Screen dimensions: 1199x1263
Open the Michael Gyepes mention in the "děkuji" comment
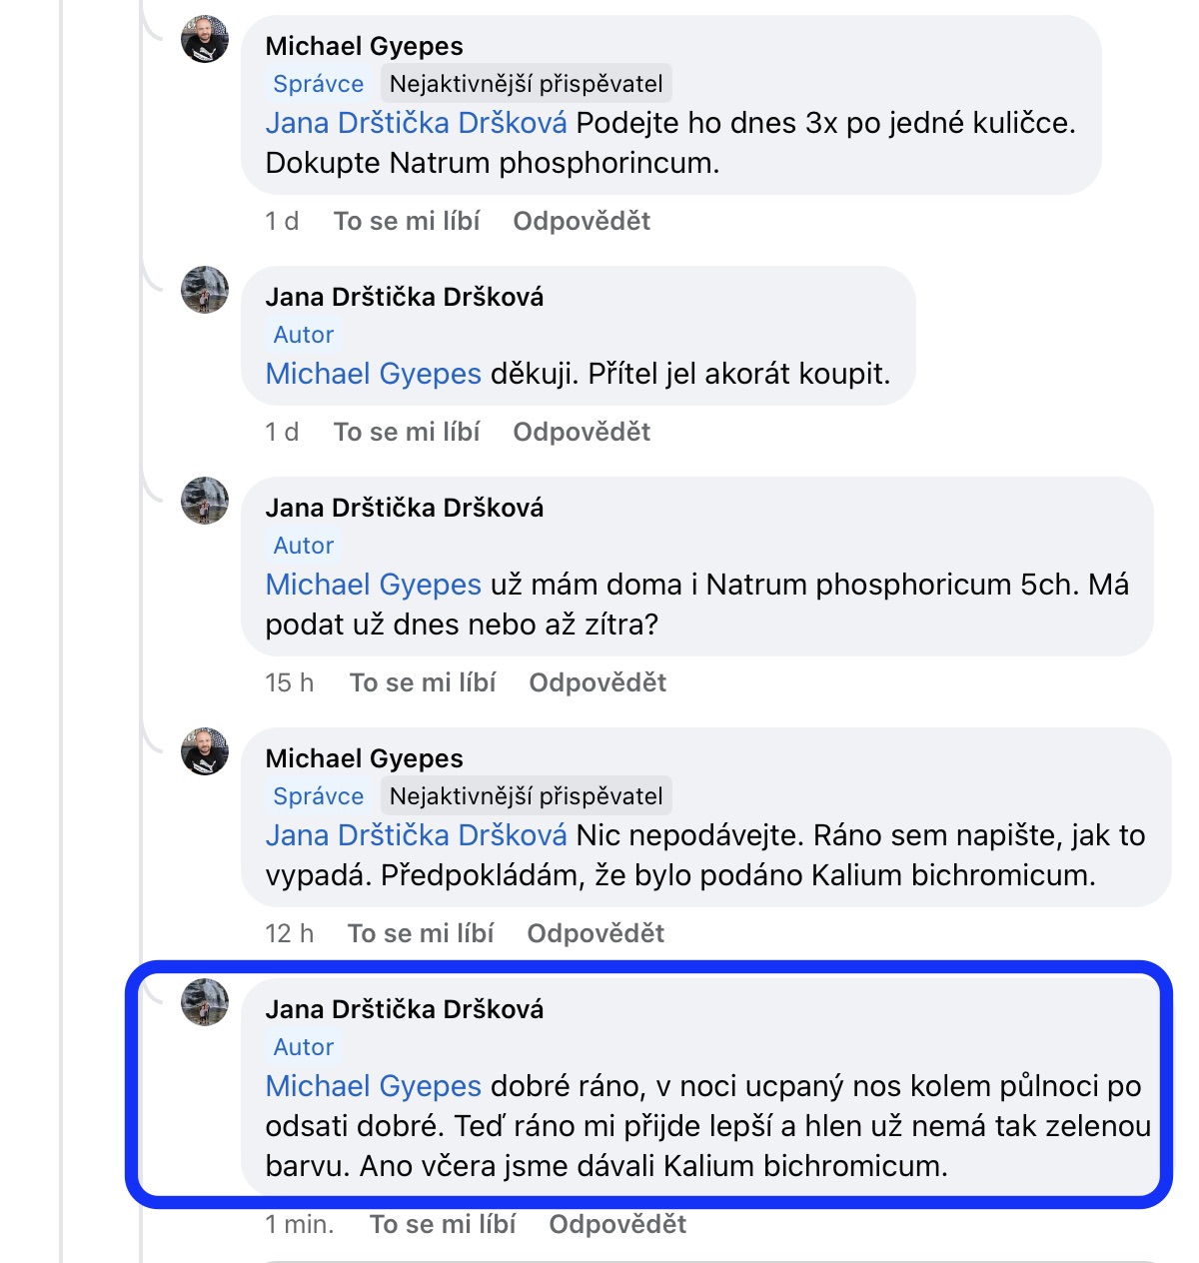point(374,374)
